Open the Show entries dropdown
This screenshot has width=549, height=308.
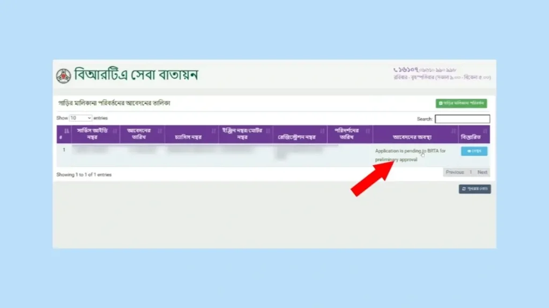(x=80, y=118)
